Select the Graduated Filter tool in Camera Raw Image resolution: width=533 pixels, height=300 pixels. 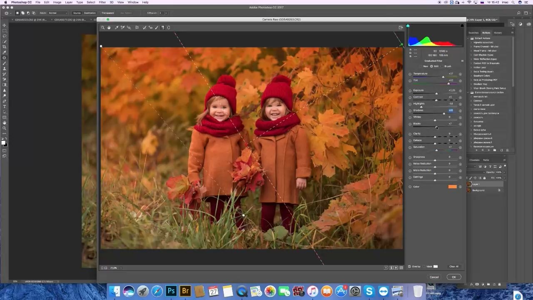coord(163,27)
